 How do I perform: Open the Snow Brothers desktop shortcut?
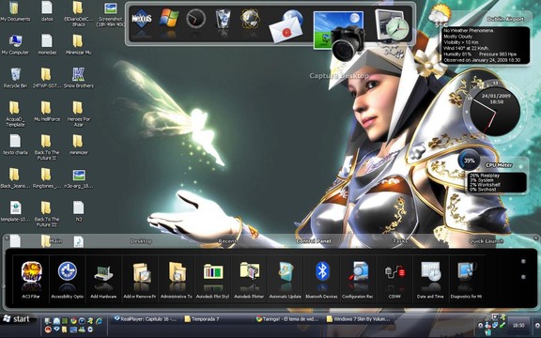point(79,78)
